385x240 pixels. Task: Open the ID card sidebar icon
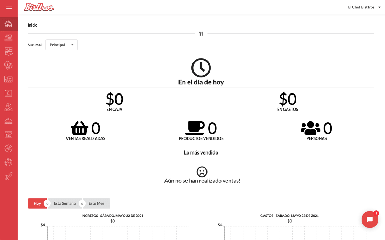pos(8,79)
